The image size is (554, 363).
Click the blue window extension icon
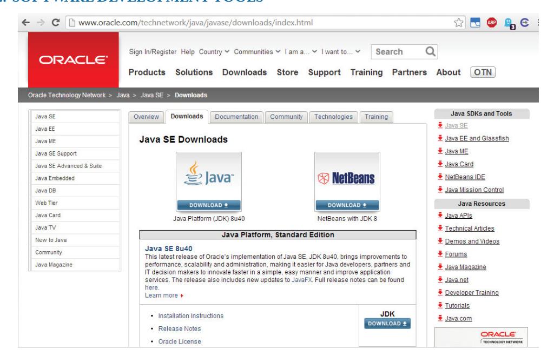tap(475, 23)
